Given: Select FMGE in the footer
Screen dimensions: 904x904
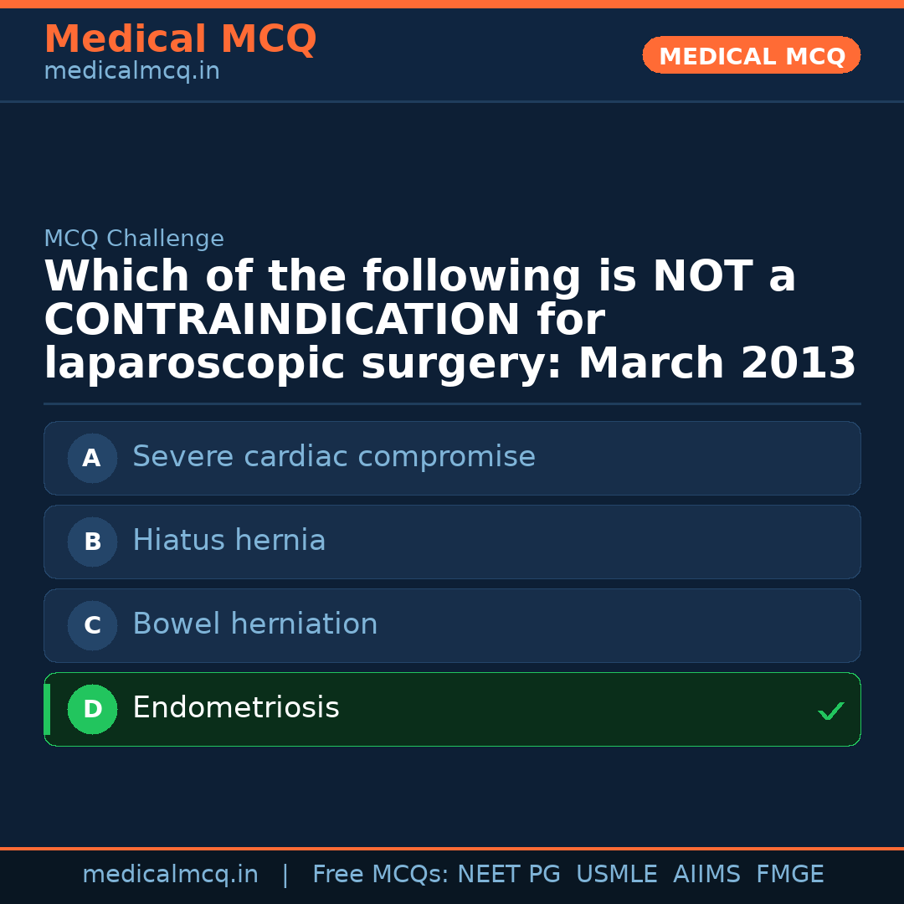Looking at the screenshot, I should tap(789, 875).
